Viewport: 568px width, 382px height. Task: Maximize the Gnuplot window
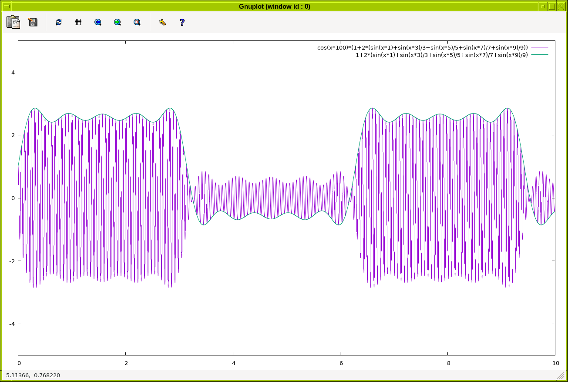[552, 6]
